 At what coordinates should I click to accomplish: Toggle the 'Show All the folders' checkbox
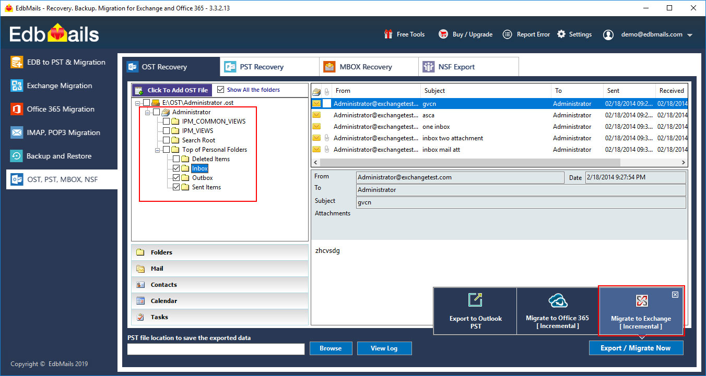220,90
